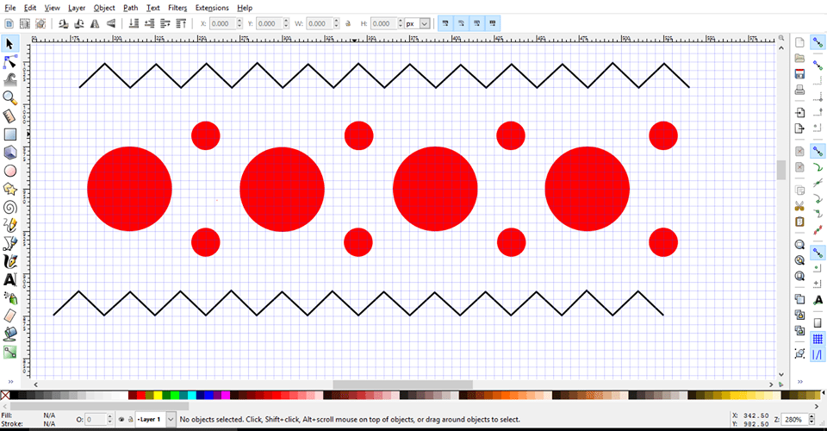Select the Zoom tool in toolbox

pyautogui.click(x=9, y=97)
